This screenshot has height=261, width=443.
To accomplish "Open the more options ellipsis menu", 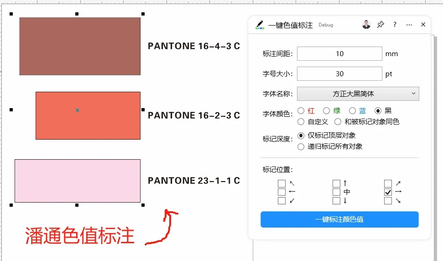I will (x=409, y=25).
